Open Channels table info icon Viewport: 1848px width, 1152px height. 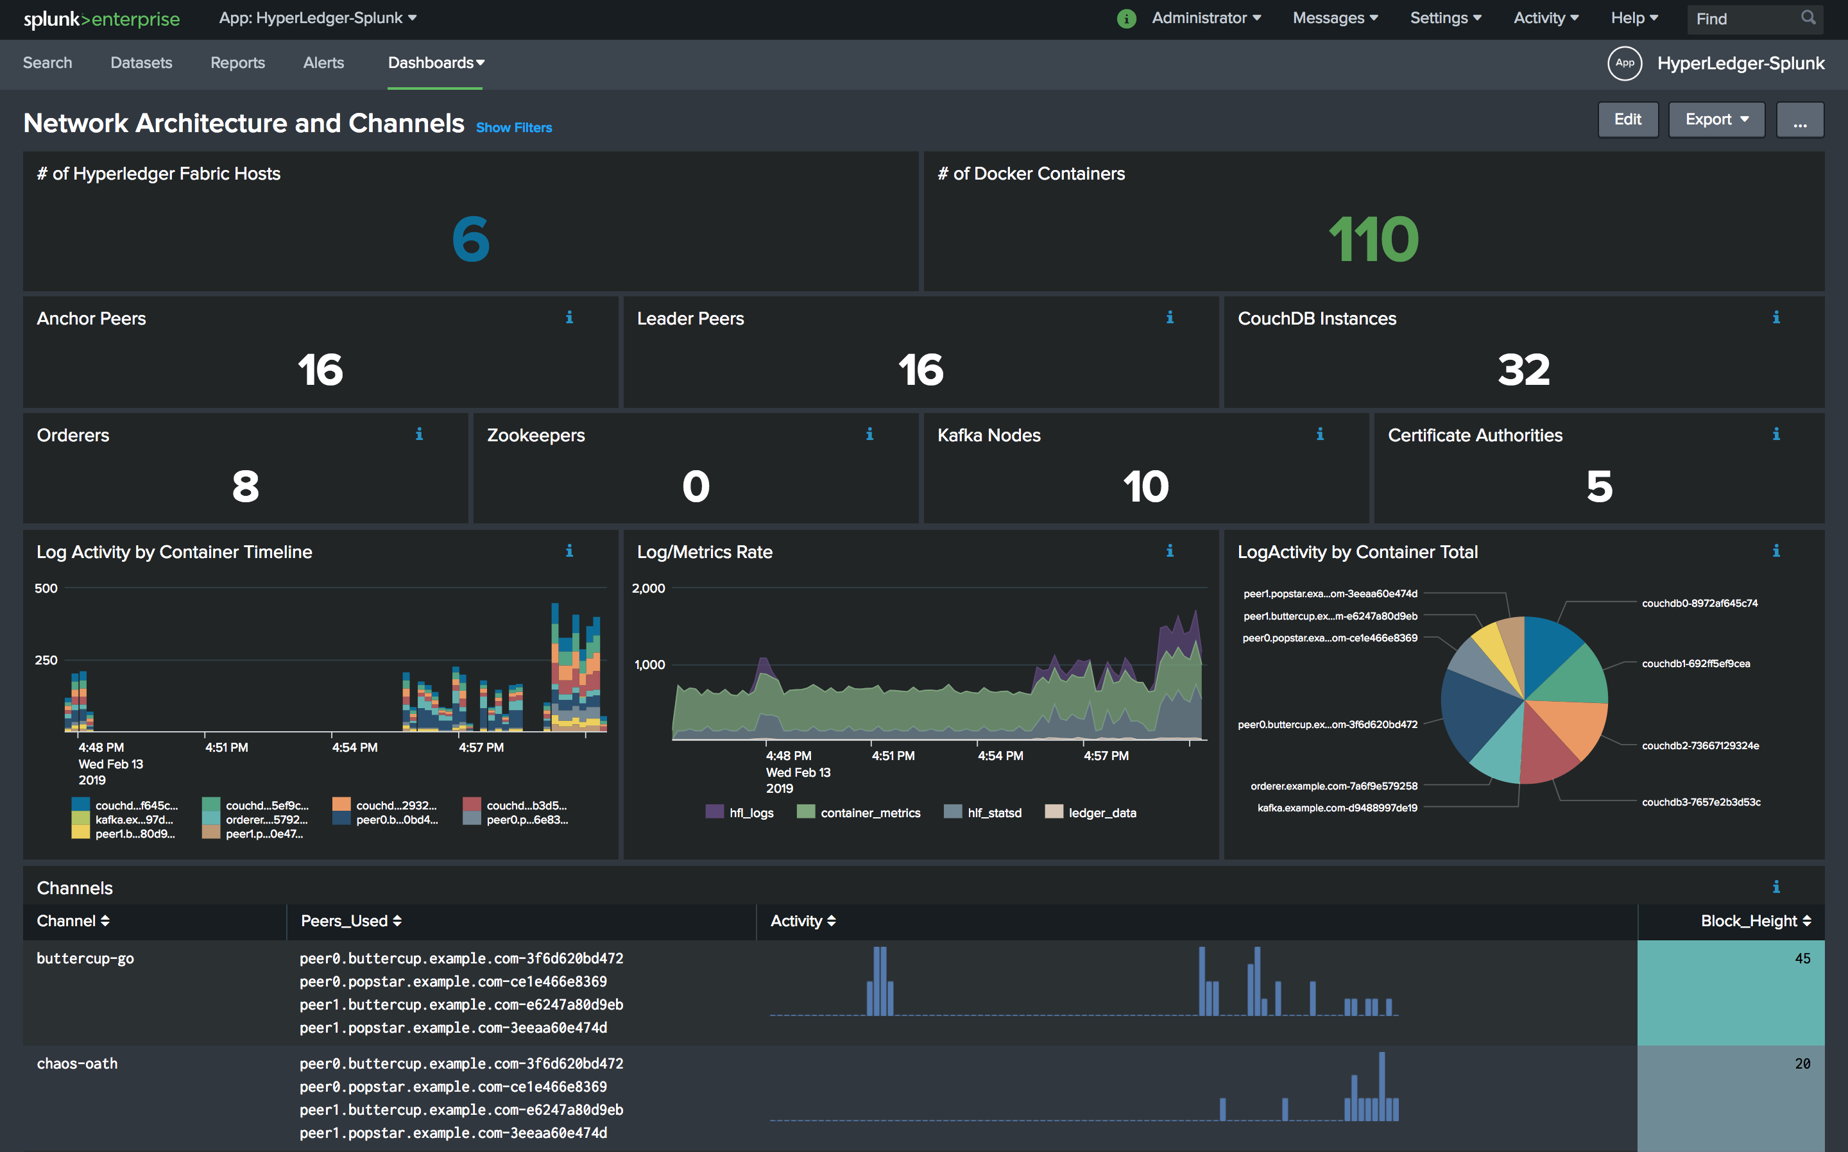pyautogui.click(x=1776, y=886)
